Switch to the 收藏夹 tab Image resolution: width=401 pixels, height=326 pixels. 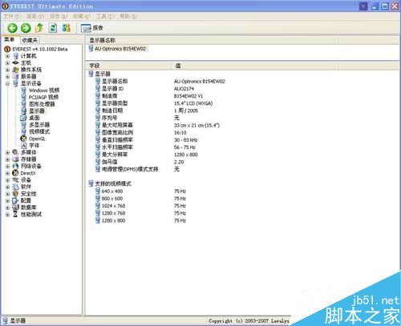point(30,40)
